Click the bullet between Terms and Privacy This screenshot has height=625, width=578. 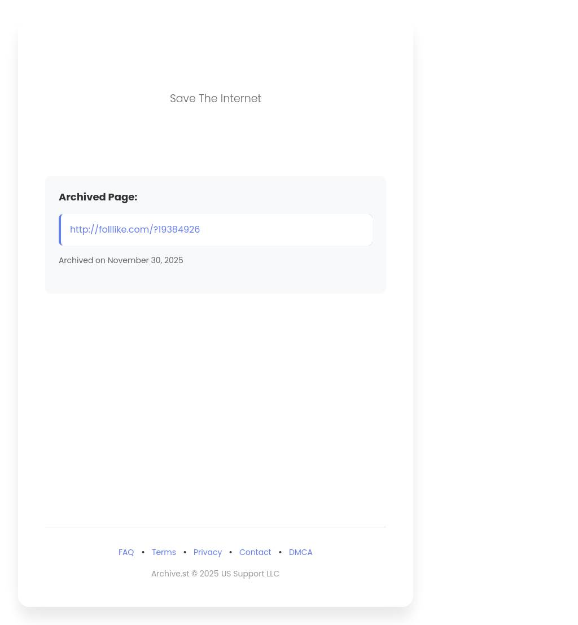click(x=185, y=552)
